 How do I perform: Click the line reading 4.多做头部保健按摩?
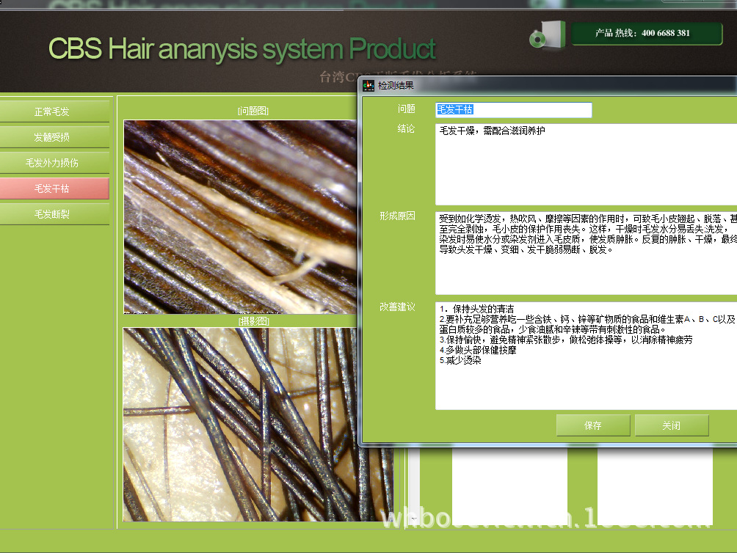[x=478, y=350]
